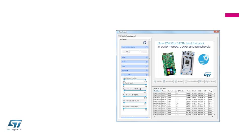The image size is (239, 134).
Task: Collapse the Advanced Choice section
Action: coord(147,75)
